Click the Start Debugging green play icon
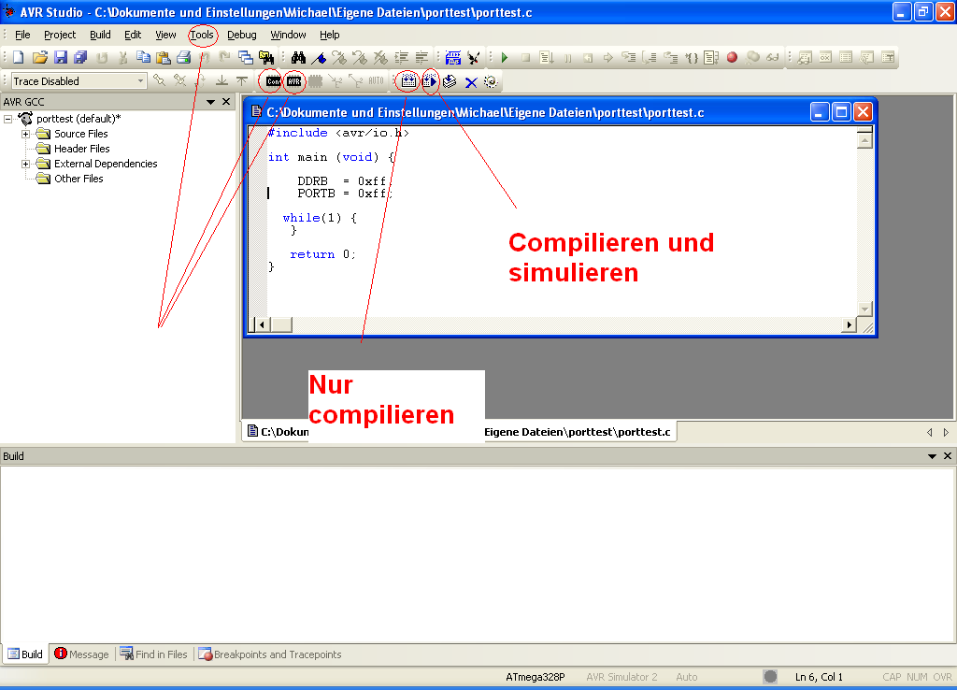Screen dimensions: 957x690 click(x=505, y=57)
